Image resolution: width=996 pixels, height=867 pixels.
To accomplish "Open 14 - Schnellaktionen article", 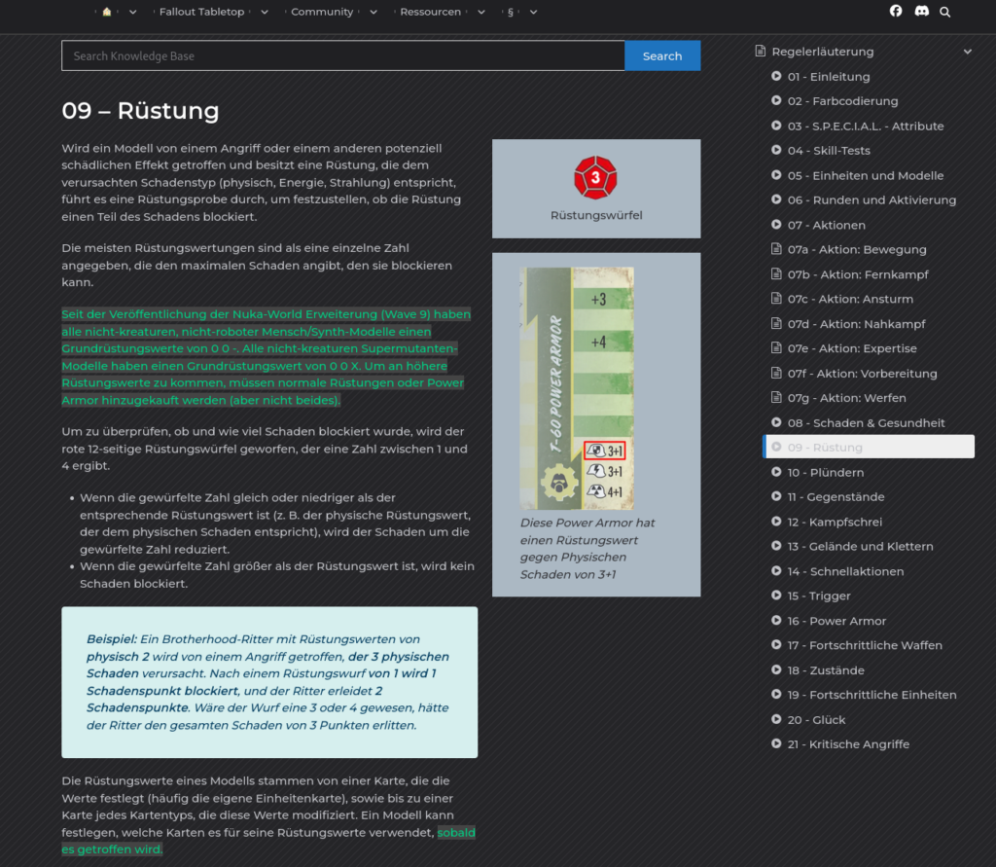I will pyautogui.click(x=845, y=571).
